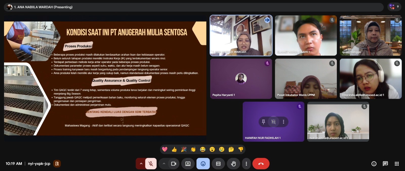The image size is (405, 171).
Task: Send sparkling heart reaction
Action: click(165, 149)
